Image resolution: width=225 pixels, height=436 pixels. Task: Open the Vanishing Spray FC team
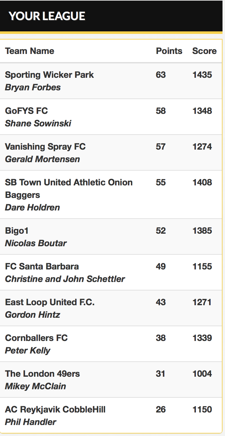point(45,146)
